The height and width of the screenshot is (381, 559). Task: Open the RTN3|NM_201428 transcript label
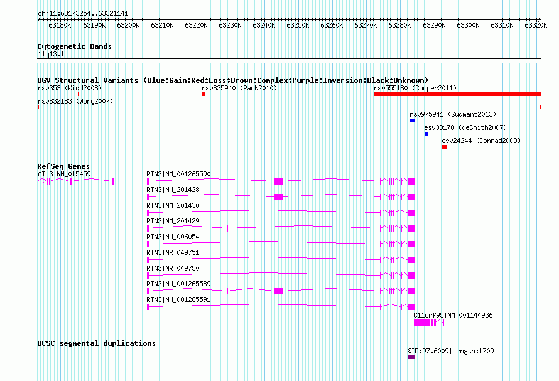click(173, 190)
